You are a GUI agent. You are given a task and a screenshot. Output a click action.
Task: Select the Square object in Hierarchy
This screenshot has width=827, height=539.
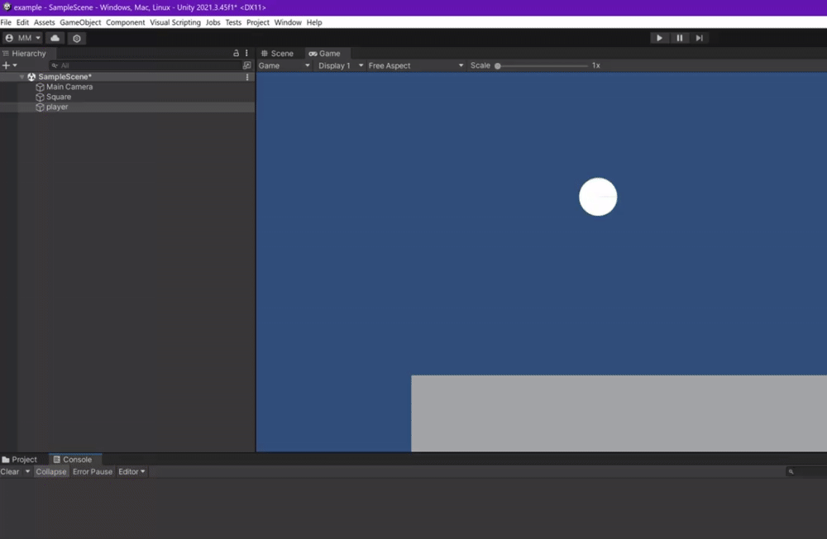click(x=58, y=97)
